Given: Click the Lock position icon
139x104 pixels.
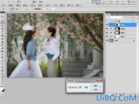Looking at the screenshot, I should click(x=117, y=21).
